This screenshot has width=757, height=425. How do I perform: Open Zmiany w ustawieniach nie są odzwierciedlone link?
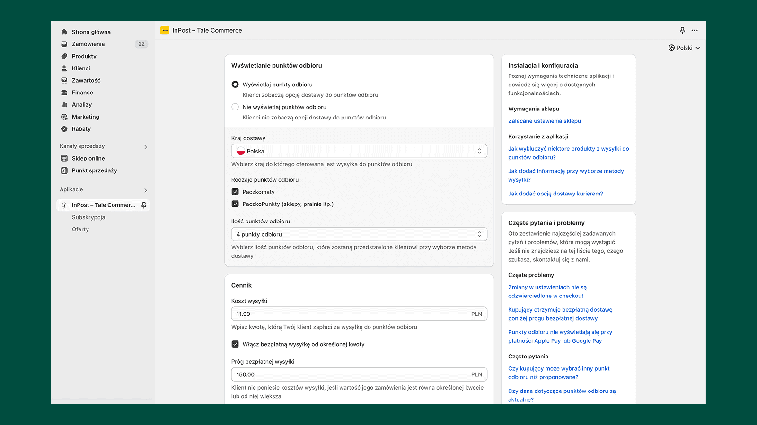547,291
